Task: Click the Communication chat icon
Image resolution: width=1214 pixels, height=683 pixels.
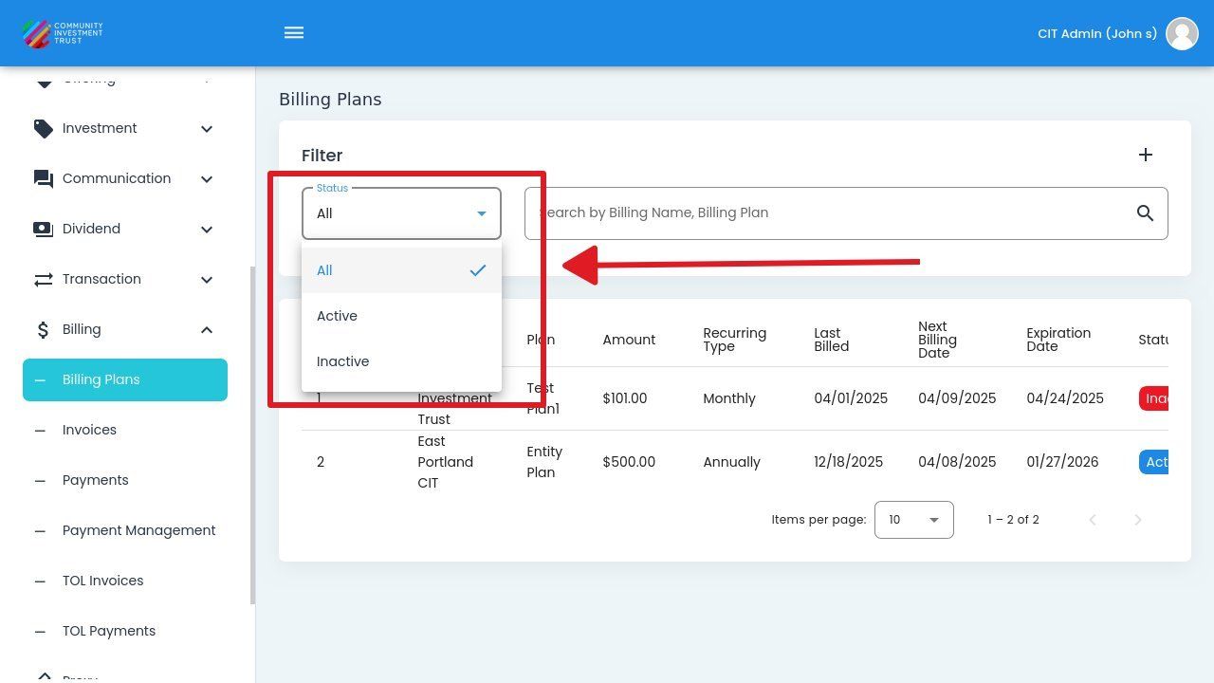Action: 43,179
